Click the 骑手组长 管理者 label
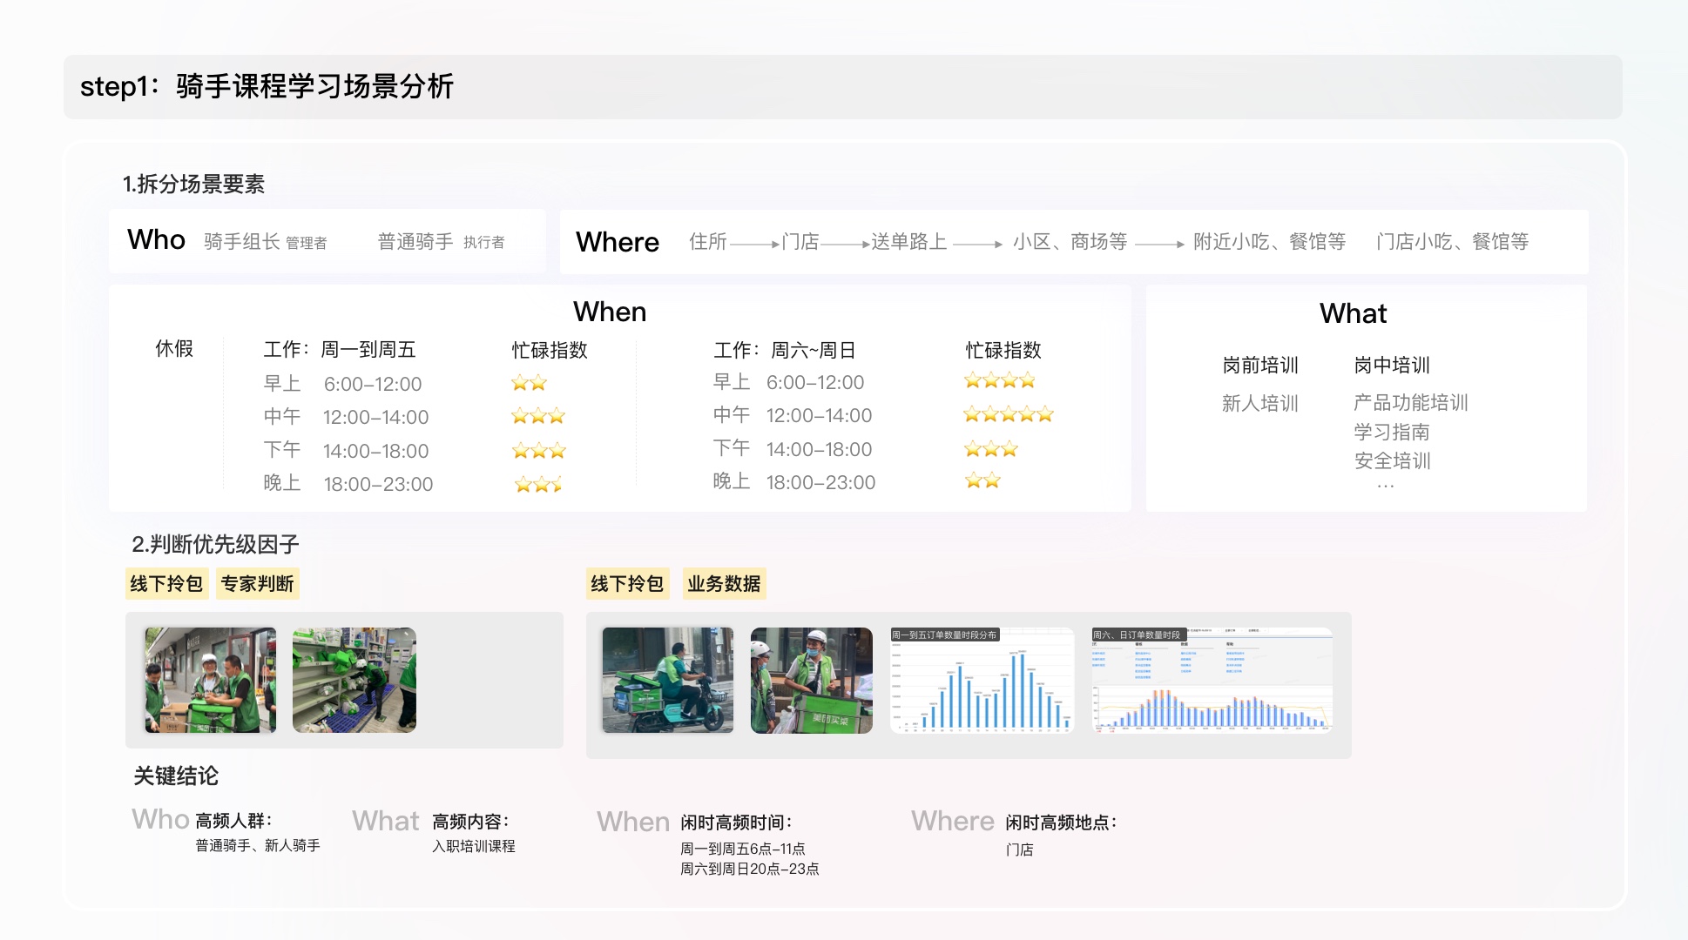The image size is (1688, 940). coord(266,241)
